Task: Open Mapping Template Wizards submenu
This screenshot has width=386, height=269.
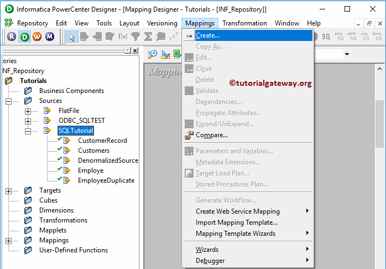Action: (248, 234)
